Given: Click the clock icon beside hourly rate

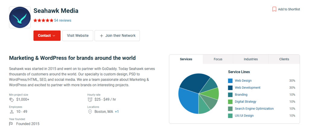Looking at the screenshot, I should tap(90, 99).
